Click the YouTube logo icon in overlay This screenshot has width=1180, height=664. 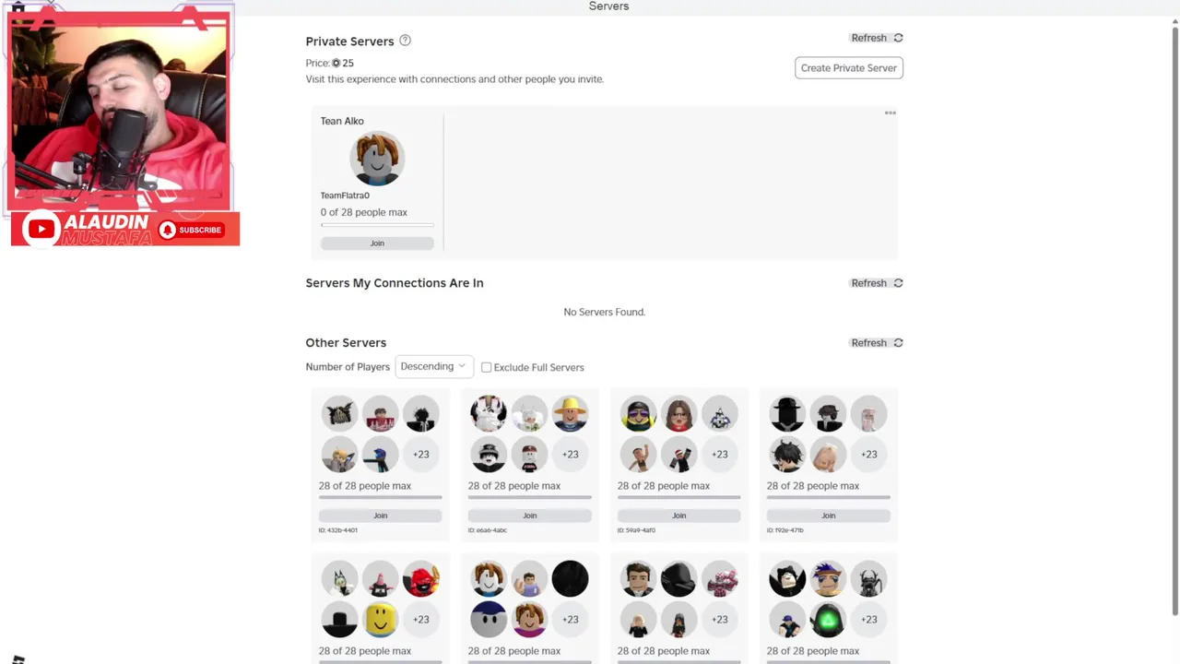pyautogui.click(x=41, y=230)
